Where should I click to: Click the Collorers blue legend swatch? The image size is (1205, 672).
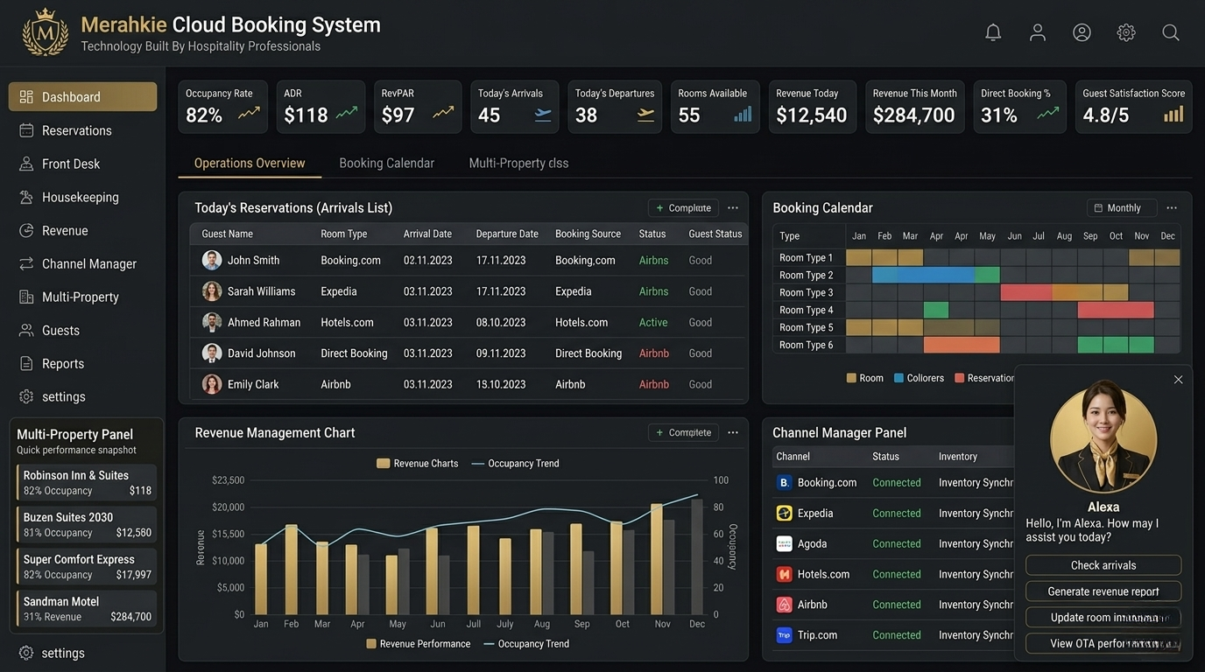(x=898, y=378)
